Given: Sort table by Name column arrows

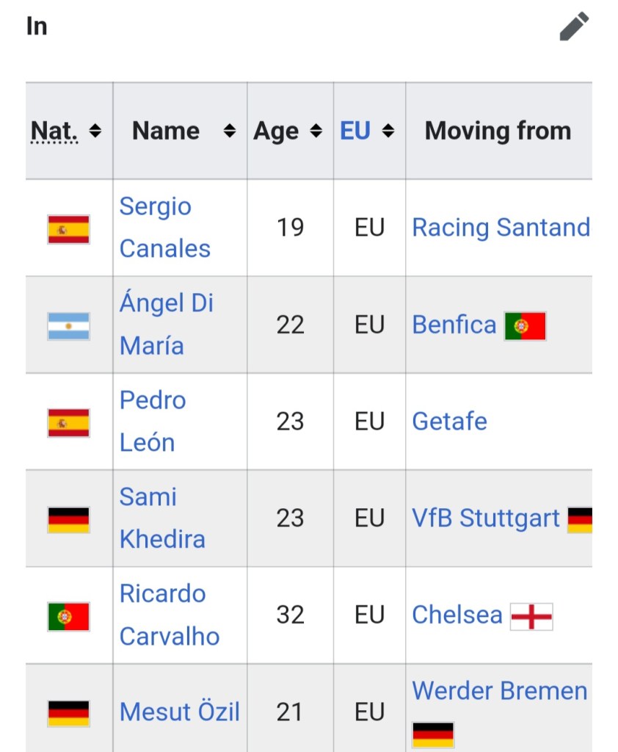Looking at the screenshot, I should pos(230,131).
